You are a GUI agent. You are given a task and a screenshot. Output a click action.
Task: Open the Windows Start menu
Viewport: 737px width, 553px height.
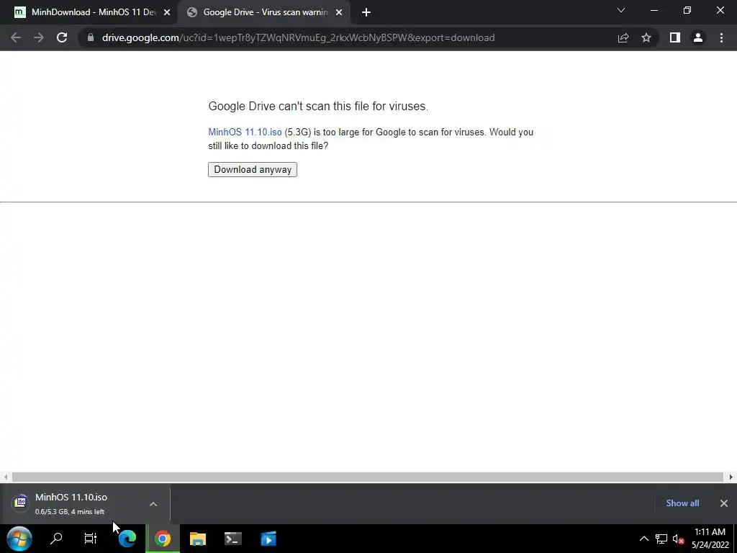coord(19,539)
